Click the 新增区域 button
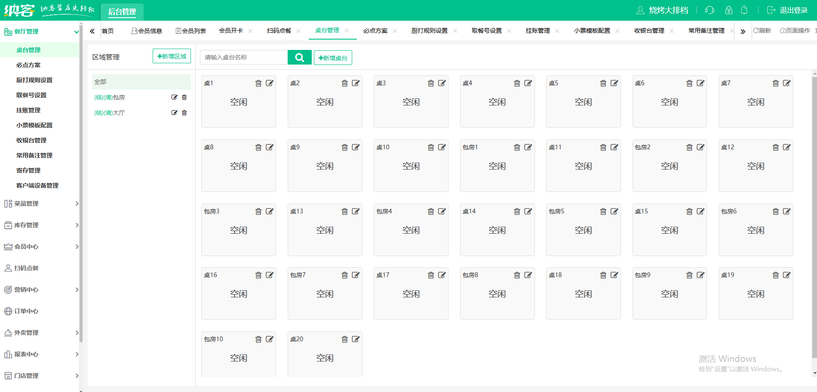The height and width of the screenshot is (392, 817). [172, 56]
